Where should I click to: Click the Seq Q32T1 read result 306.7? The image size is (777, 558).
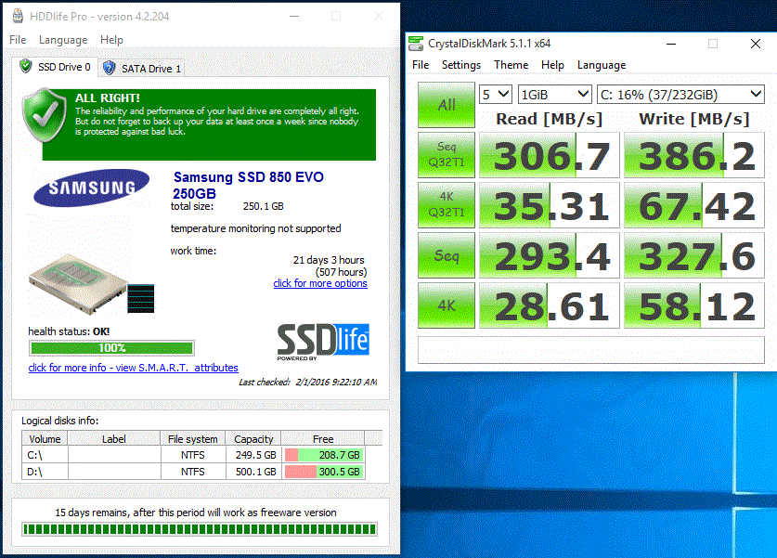click(549, 155)
